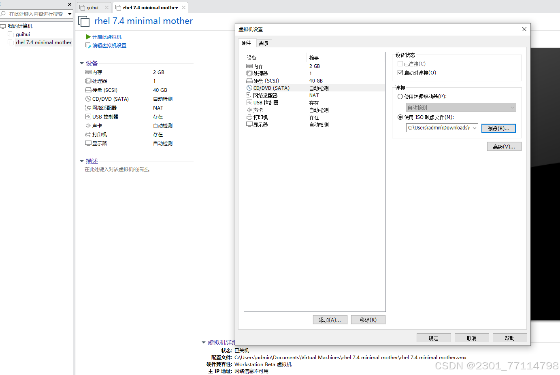
Task: Click the hard disk (SCSI) icon in dialog
Action: click(249, 81)
